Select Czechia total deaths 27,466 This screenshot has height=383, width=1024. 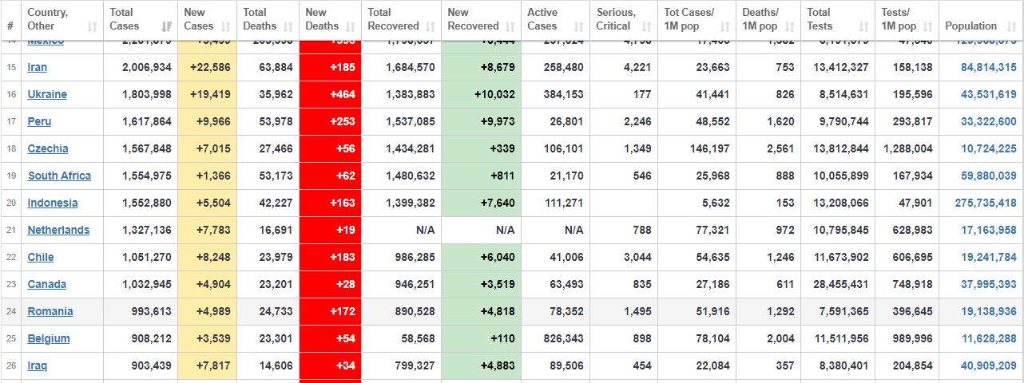[268, 148]
